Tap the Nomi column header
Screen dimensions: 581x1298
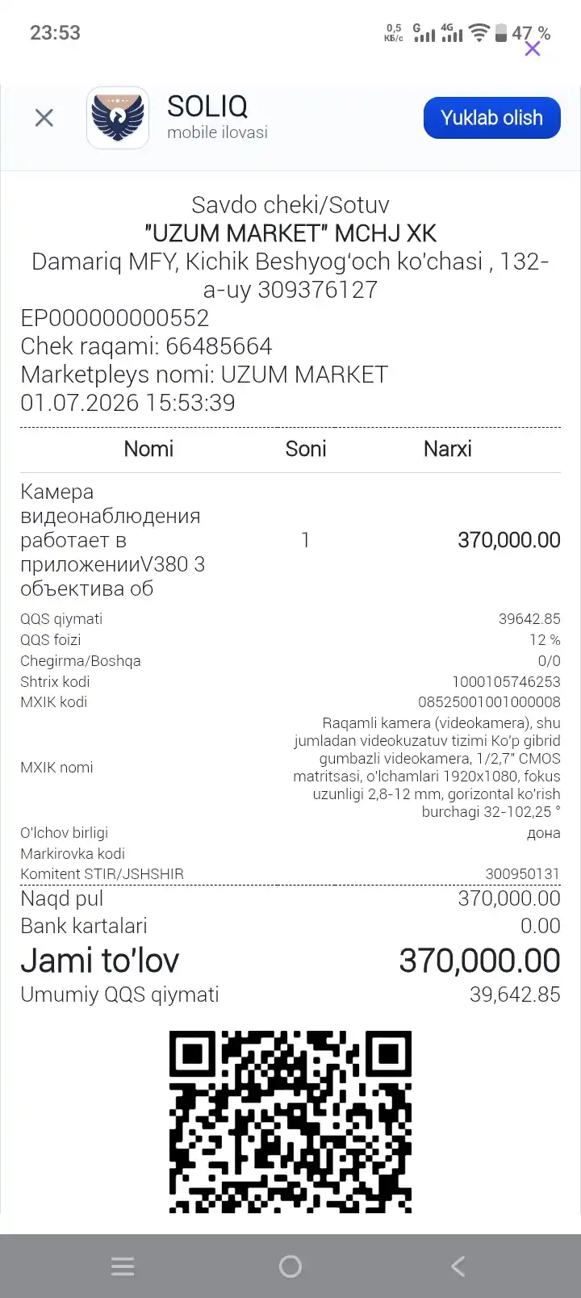(148, 449)
